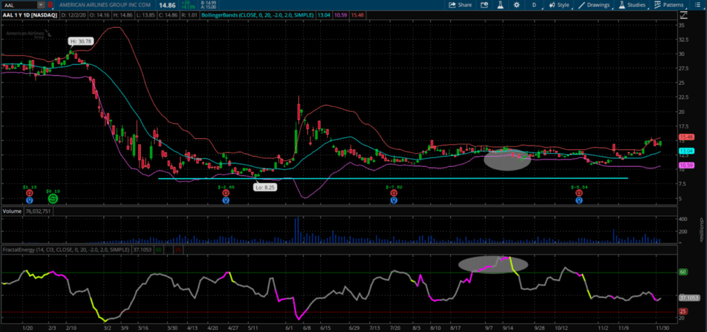This screenshot has width=707, height=332.
Task: Open the Style menu
Action: (x=559, y=5)
